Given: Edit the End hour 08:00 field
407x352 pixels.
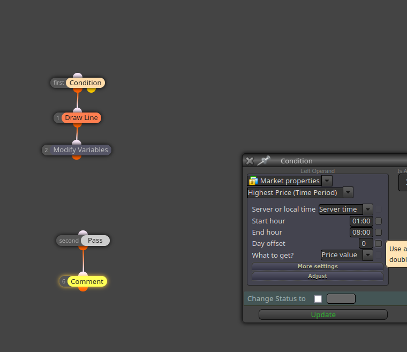Looking at the screenshot, I should 361,232.
